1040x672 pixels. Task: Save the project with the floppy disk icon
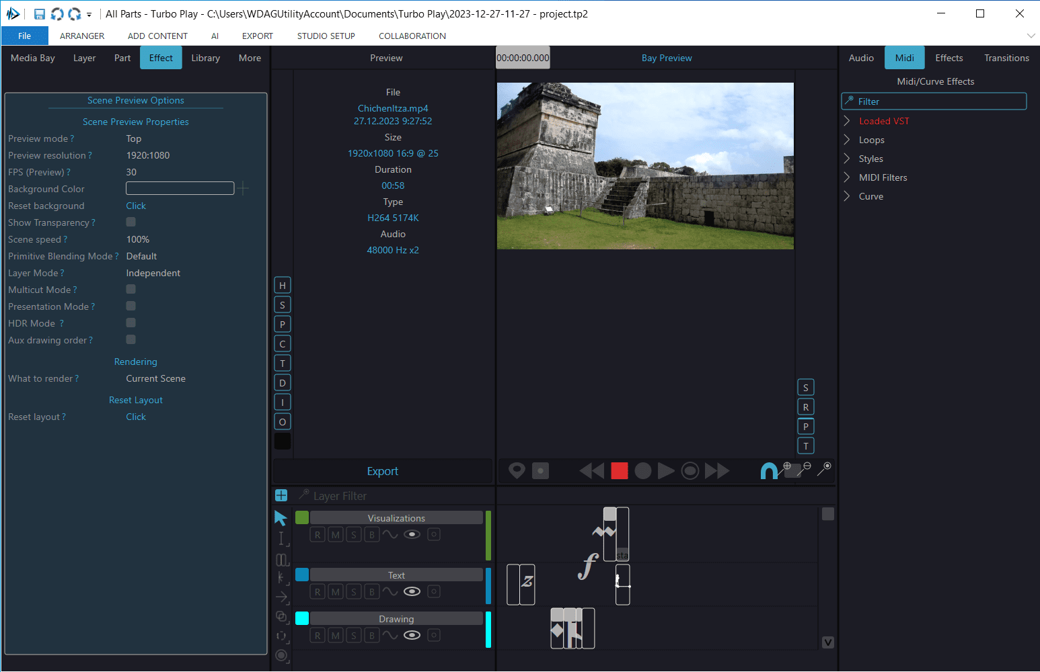point(40,13)
